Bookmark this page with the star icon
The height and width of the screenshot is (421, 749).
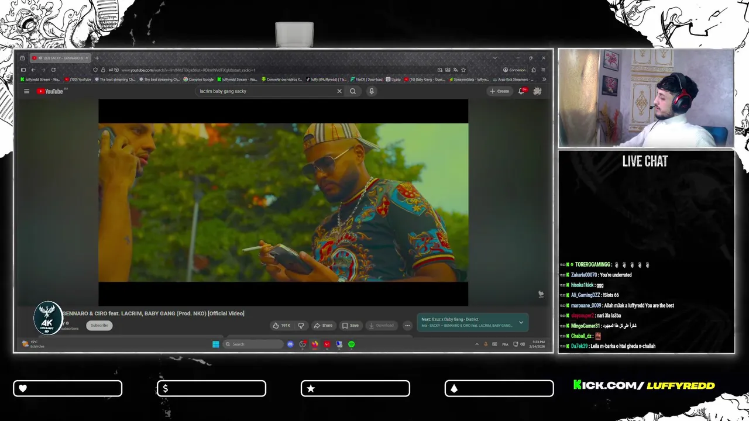coord(463,70)
